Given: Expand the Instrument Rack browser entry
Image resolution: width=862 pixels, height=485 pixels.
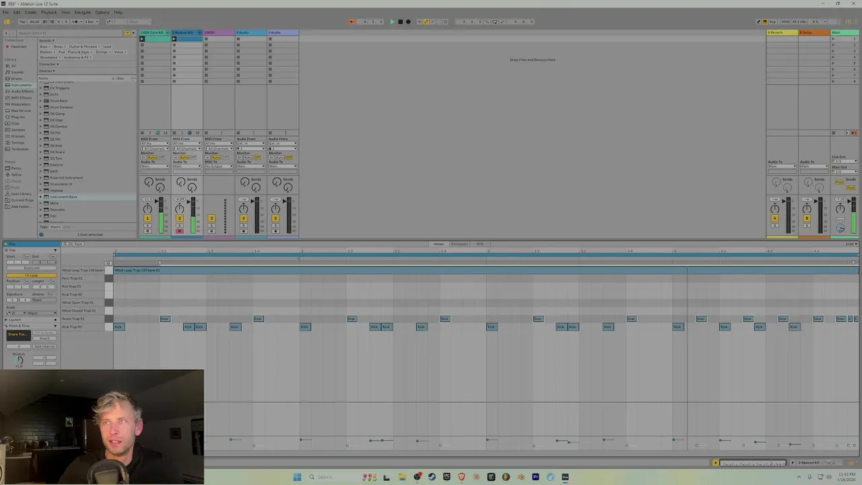Looking at the screenshot, I should pyautogui.click(x=41, y=197).
